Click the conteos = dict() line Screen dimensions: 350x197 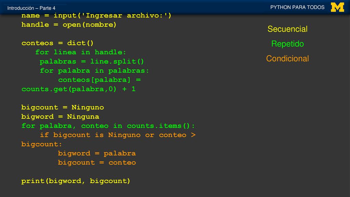click(x=57, y=43)
